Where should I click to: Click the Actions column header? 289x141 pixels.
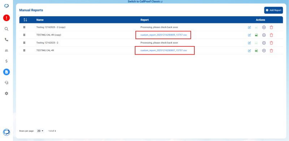260,20
